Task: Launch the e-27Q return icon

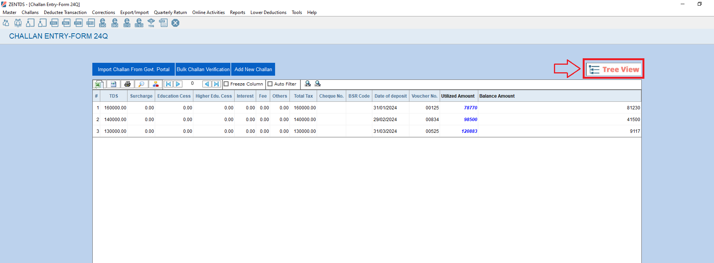Action: pyautogui.click(x=127, y=23)
